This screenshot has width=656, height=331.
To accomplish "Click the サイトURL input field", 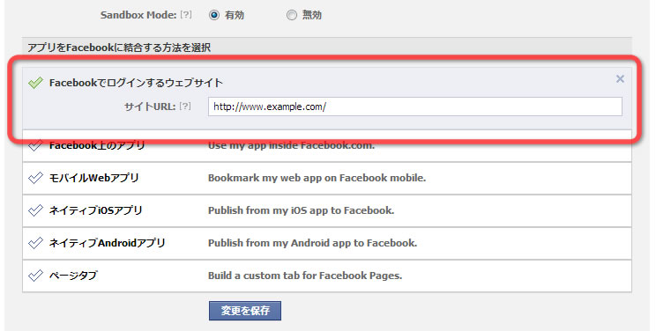I will point(415,107).
